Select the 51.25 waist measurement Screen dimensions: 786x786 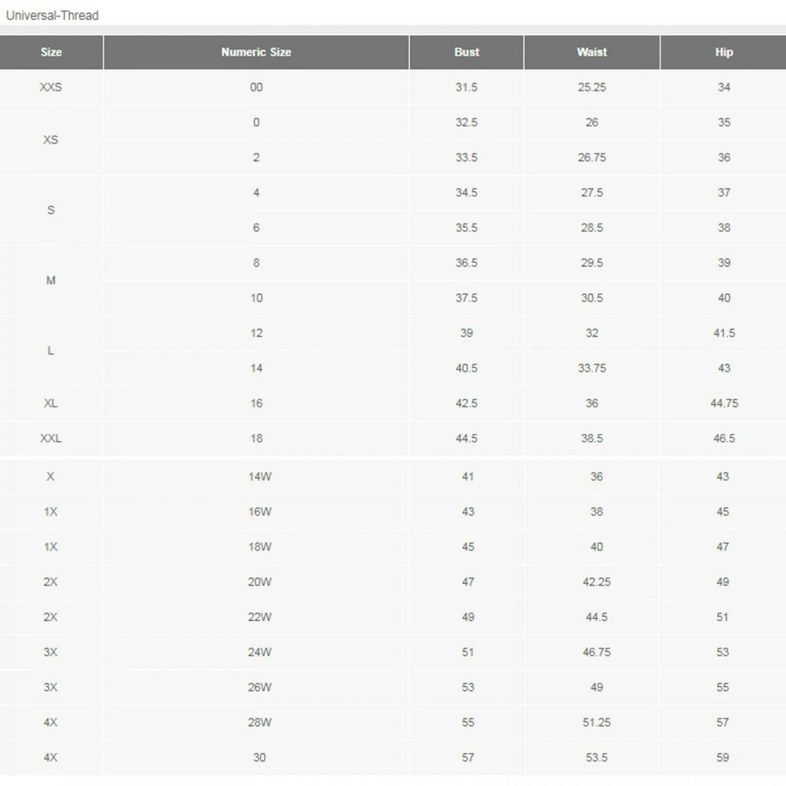[596, 722]
